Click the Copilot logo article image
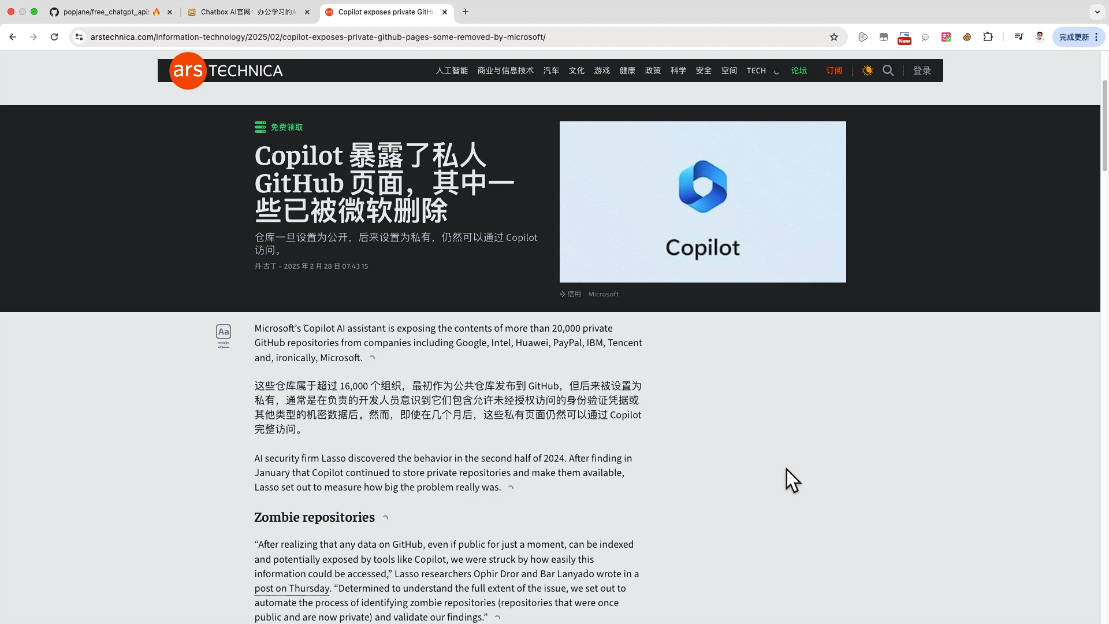The height and width of the screenshot is (624, 1109). click(x=702, y=202)
